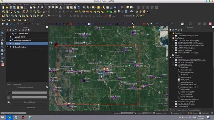The width and height of the screenshot is (214, 120).
Task: Collapse the GeoPackage node in Browser
Action: tap(170, 38)
